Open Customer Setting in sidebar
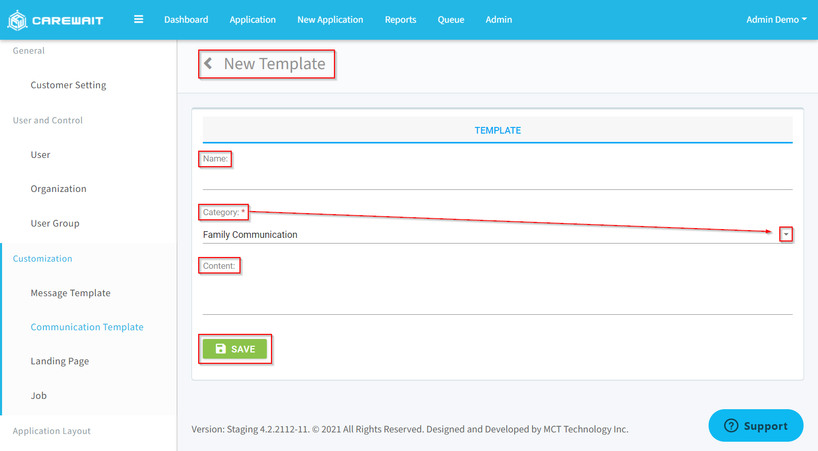Viewport: 818px width, 451px height. coord(69,85)
